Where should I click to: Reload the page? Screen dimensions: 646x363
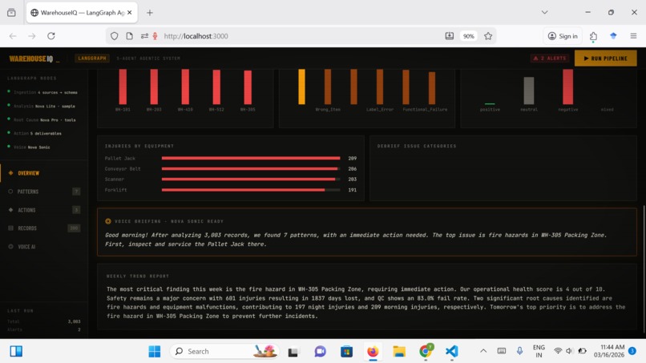point(51,36)
